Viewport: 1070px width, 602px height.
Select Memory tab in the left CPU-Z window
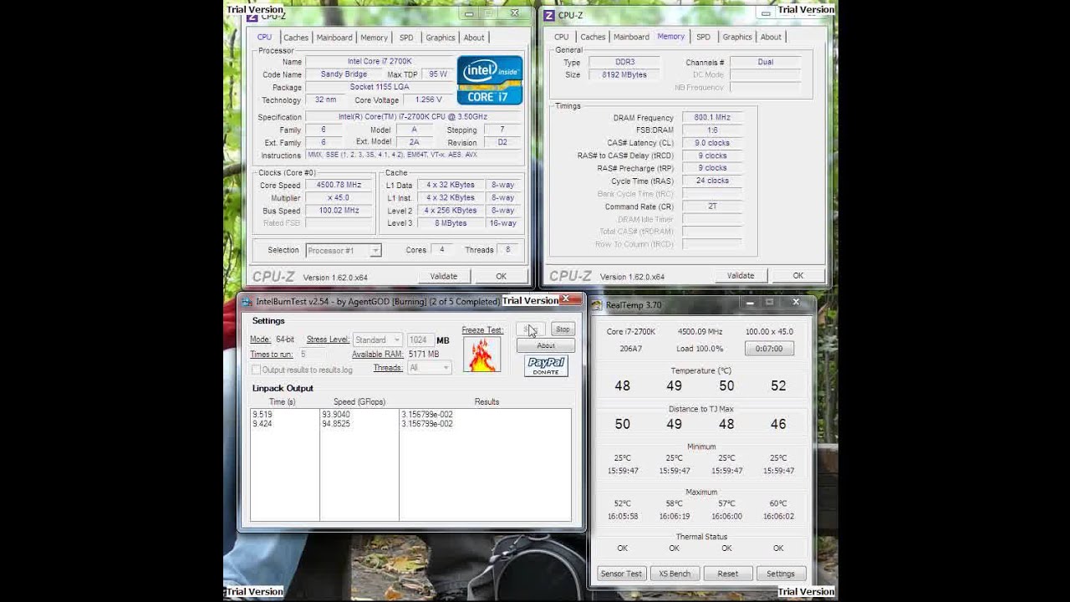374,38
